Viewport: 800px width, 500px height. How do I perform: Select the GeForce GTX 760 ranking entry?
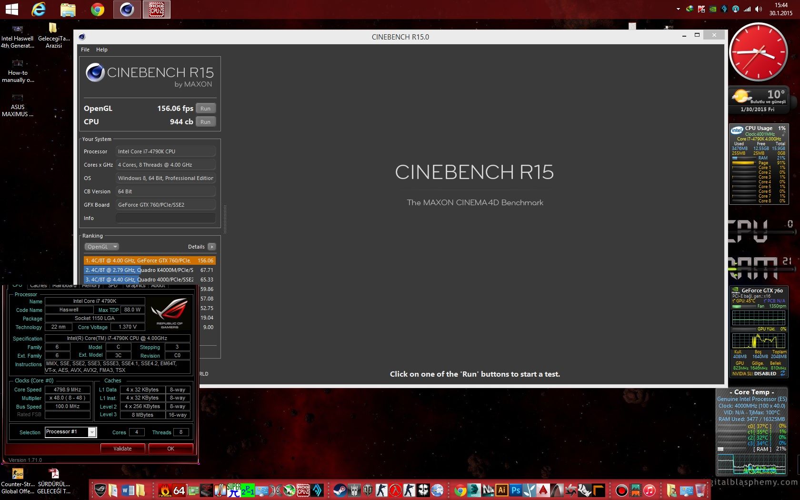[x=150, y=260]
